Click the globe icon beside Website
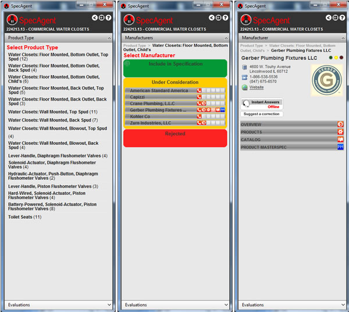The height and width of the screenshot is (312, 349). pos(245,87)
